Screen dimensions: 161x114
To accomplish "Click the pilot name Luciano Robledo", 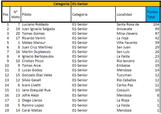I will tap(35, 25).
